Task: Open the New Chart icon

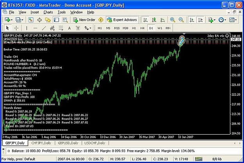Action: (x=7, y=20)
